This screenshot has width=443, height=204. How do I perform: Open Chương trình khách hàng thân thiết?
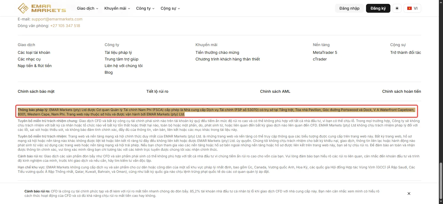pyautogui.click(x=228, y=59)
